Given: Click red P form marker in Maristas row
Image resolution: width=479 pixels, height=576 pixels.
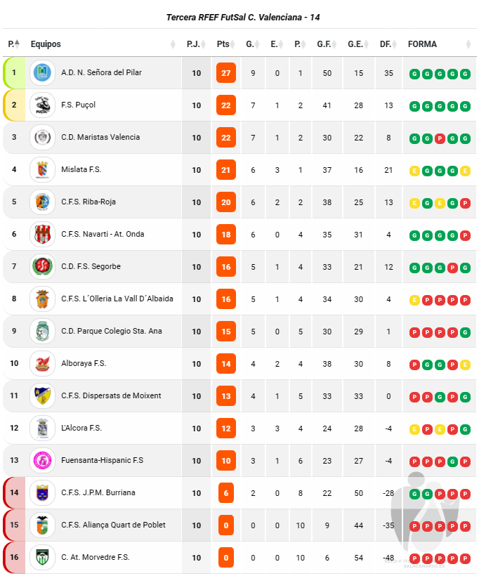Looking at the screenshot, I should click(440, 139).
